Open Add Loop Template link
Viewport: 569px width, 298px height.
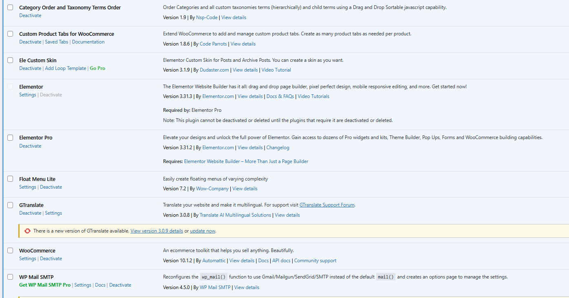(x=66, y=68)
